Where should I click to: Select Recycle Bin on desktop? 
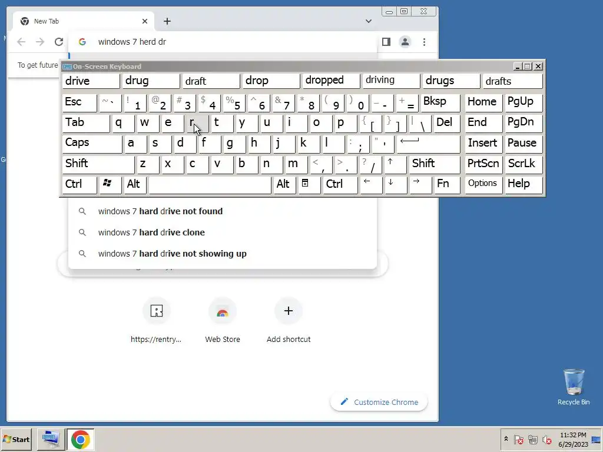574,387
